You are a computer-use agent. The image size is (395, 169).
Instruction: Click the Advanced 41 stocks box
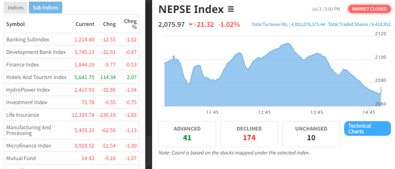pyautogui.click(x=187, y=134)
